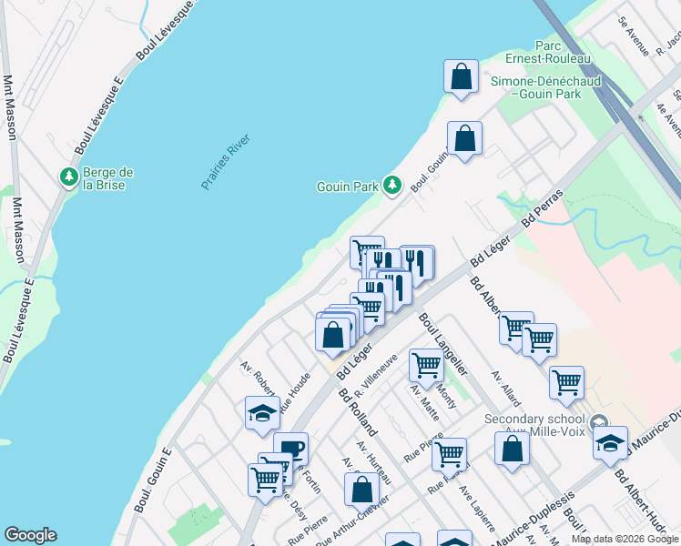Click the Berge de la Brise park pin
681x546 pixels.
click(x=69, y=177)
